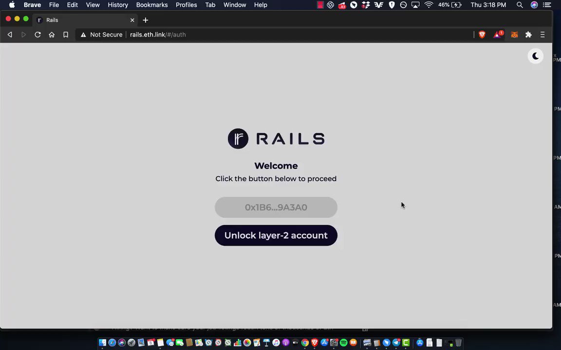Open Telegram in the Dock
The width and height of the screenshot is (561, 350).
(396, 343)
